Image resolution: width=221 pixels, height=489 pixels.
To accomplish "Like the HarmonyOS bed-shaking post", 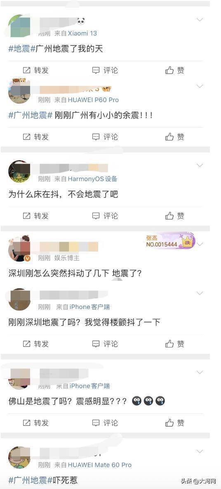I will 175,216.
